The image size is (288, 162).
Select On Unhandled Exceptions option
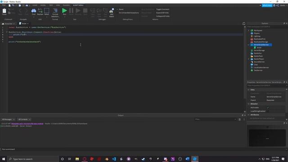(x=128, y=13)
